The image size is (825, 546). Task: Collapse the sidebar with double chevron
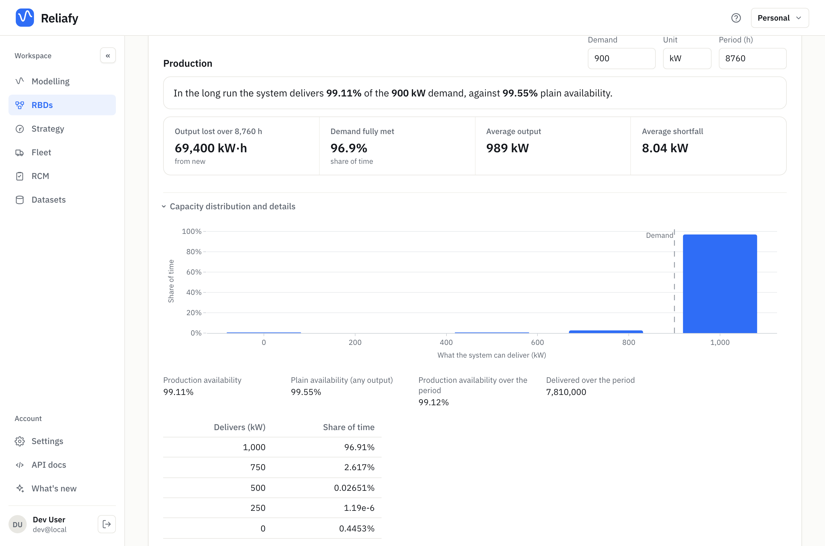[108, 56]
